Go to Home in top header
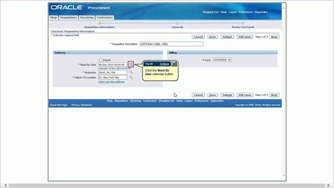Screen dimensions: 334x188 223,12
